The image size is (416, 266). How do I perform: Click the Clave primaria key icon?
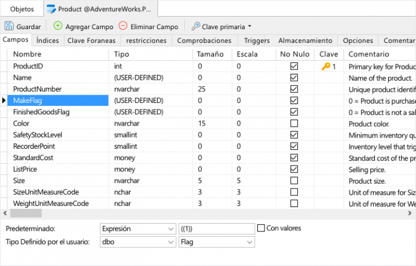(196, 26)
